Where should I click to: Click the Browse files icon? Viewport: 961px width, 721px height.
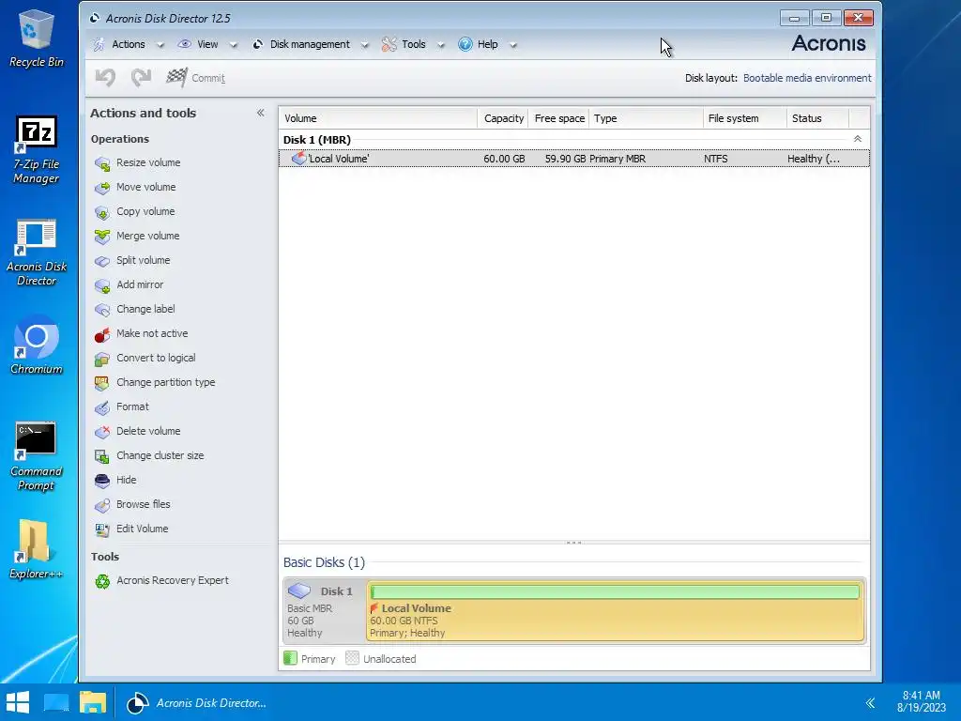click(x=101, y=505)
